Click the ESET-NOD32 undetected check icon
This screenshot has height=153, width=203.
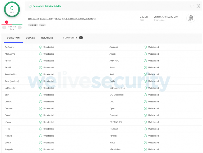point(145,122)
